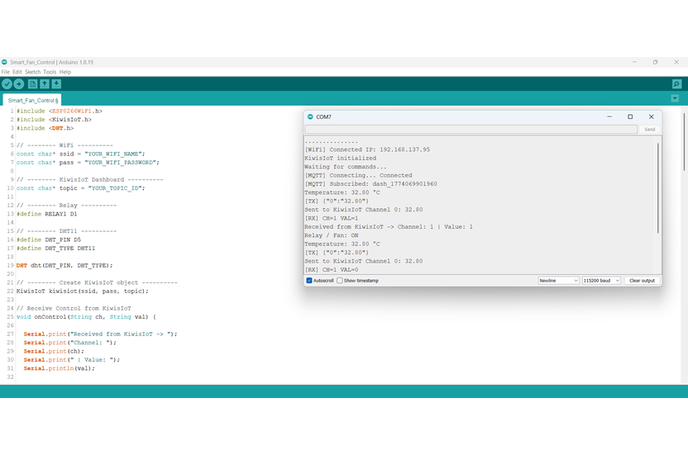Click Arduino logo in main title bar
Viewport: 688px width, 455px height.
pos(4,62)
